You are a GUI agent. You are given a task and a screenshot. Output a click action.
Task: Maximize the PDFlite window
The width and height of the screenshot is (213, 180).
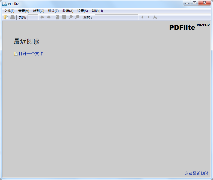pos(194,3)
